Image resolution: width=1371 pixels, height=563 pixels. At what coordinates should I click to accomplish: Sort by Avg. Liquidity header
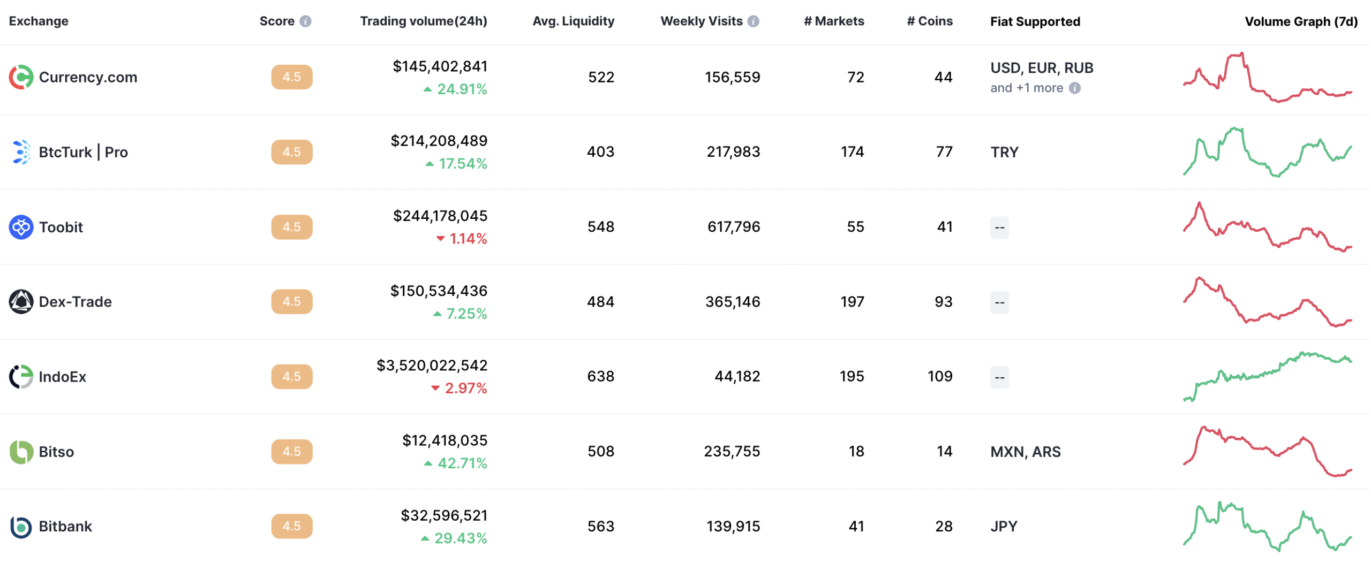coord(573,21)
